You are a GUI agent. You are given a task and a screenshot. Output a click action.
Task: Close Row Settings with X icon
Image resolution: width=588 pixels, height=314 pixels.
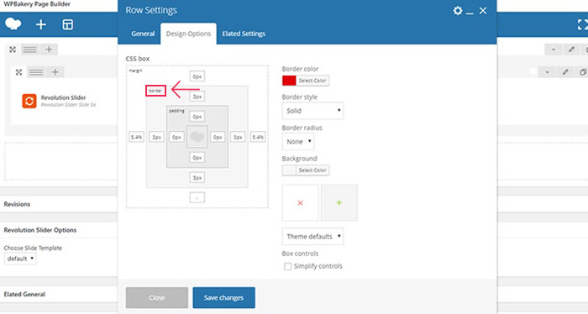(483, 10)
